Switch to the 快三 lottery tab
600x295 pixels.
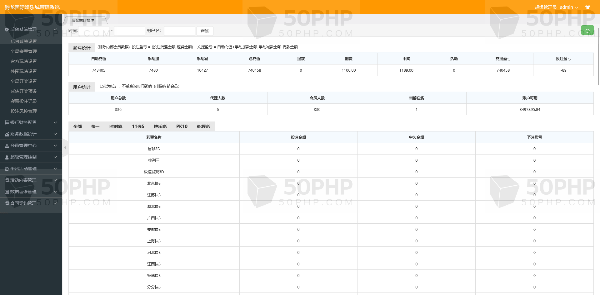tap(95, 126)
